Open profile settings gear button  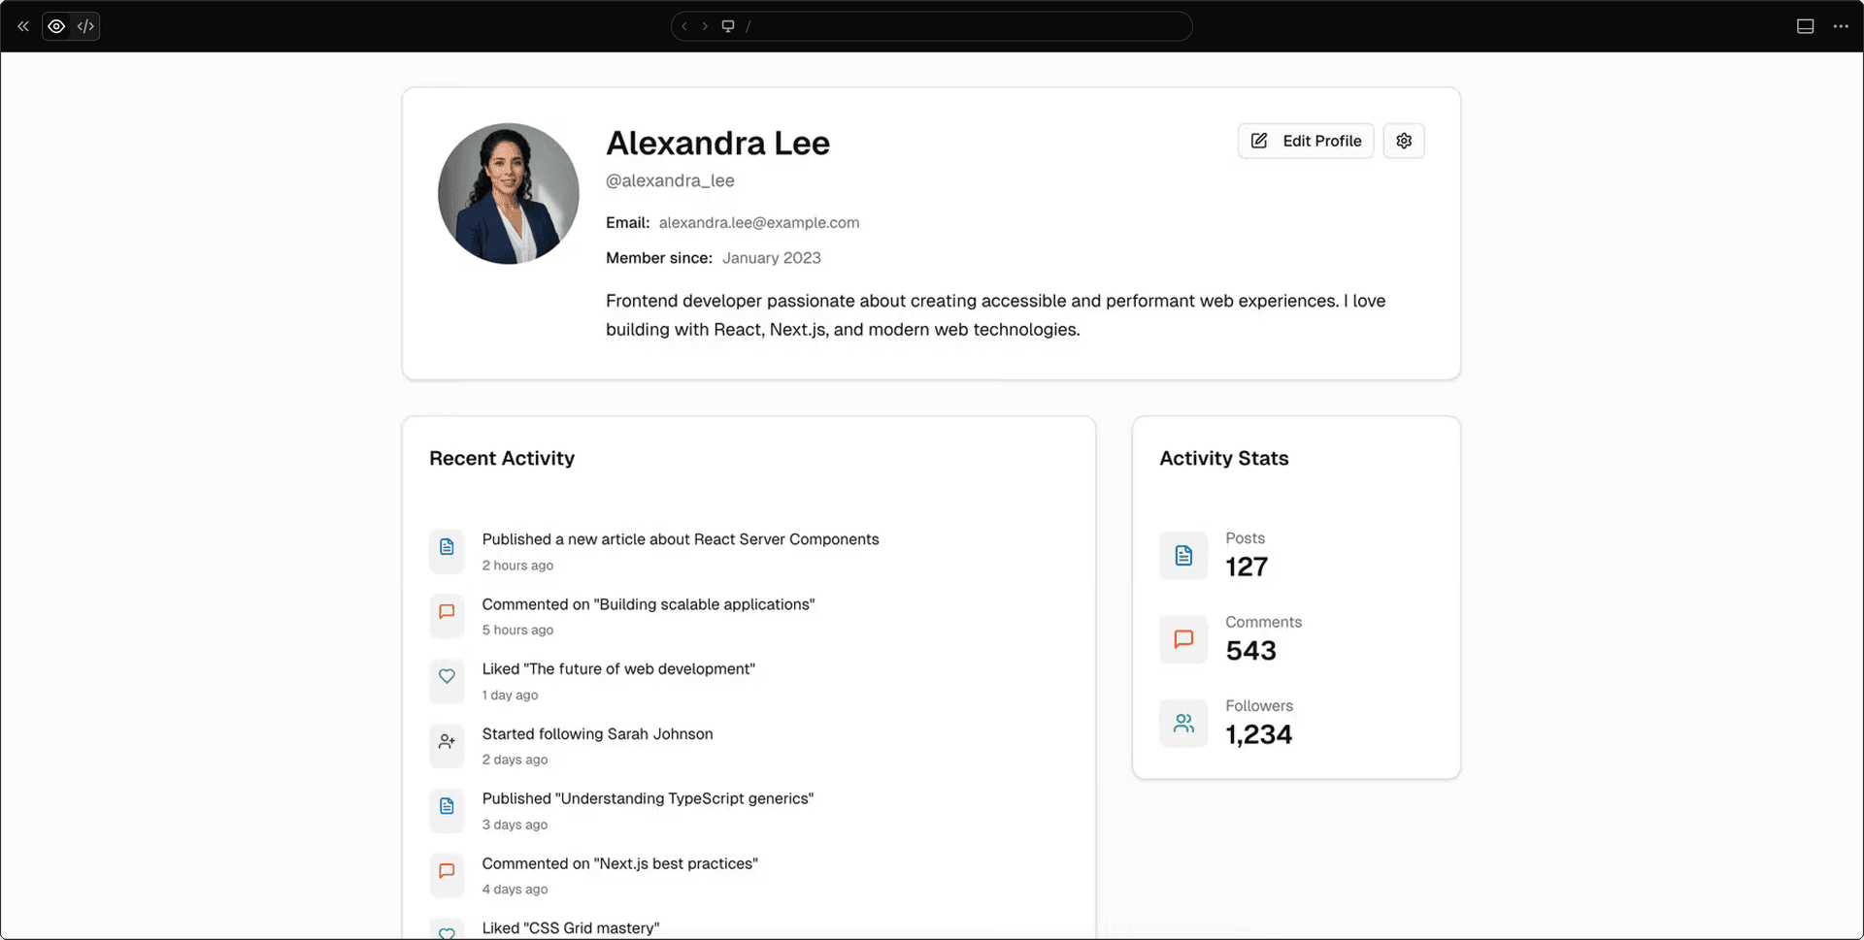[1404, 141]
